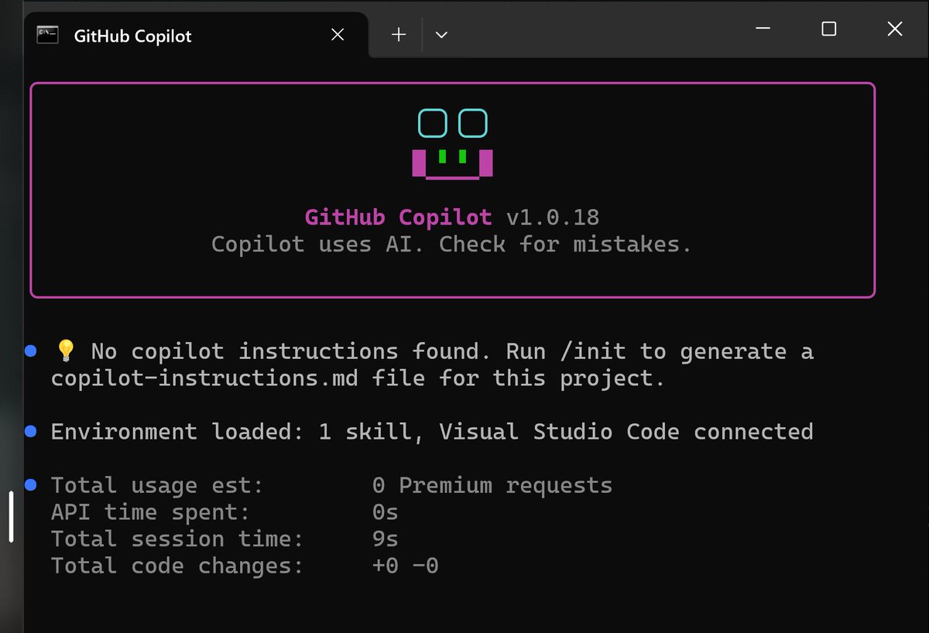Image resolution: width=929 pixels, height=633 pixels.
Task: Minimize the terminal window
Action: tap(763, 29)
